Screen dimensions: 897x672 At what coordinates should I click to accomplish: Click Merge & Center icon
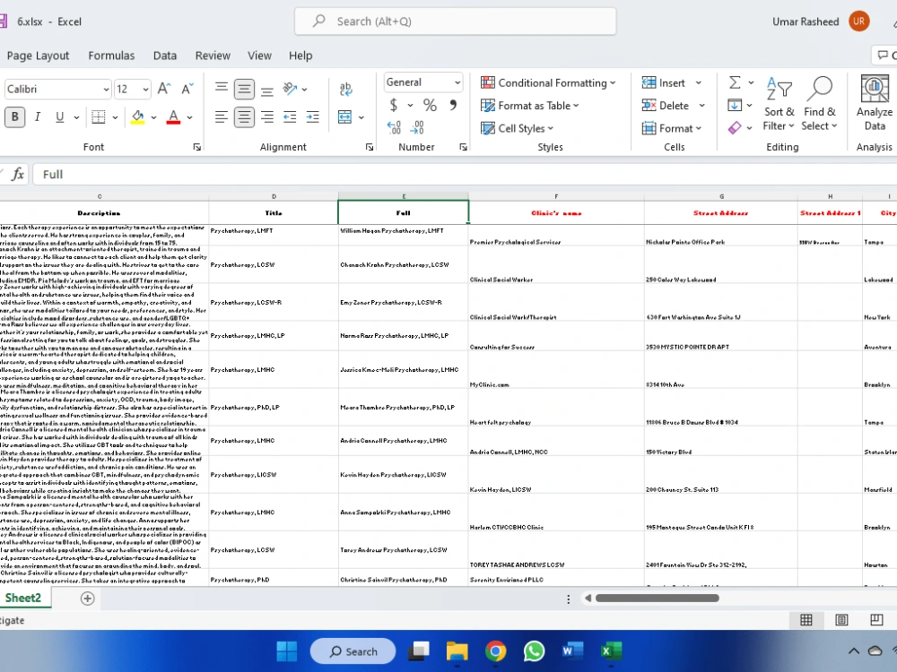coord(345,117)
